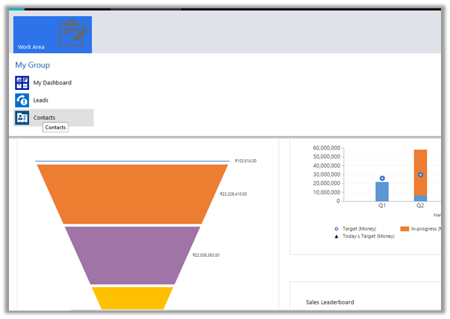Click the yellow funnel segment
Image resolution: width=450 pixels, height=319 pixels.
click(132, 298)
